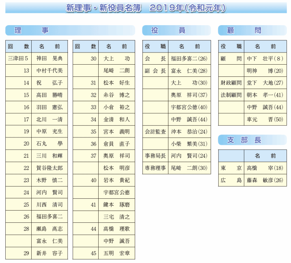The height and width of the screenshot is (263, 291).
Task: Click the name 松本 明彦
Action: 116,168
